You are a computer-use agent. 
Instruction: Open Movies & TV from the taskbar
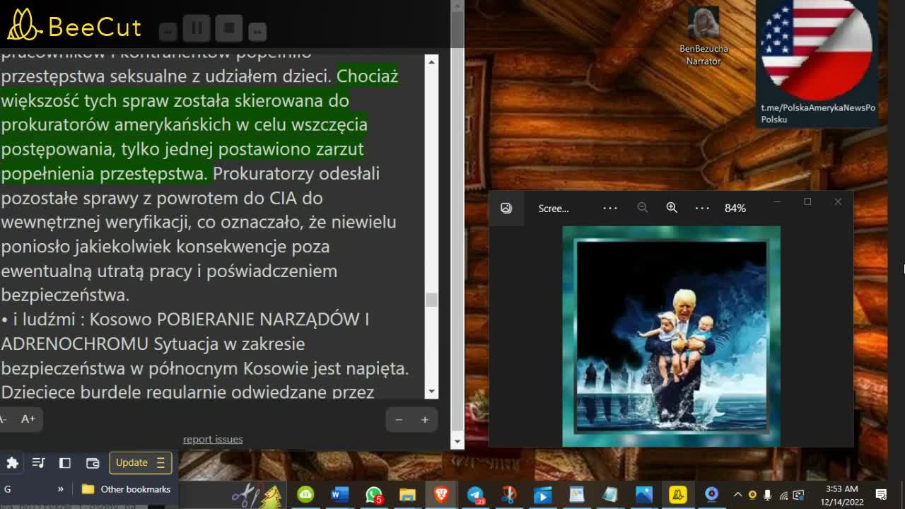pos(542,495)
